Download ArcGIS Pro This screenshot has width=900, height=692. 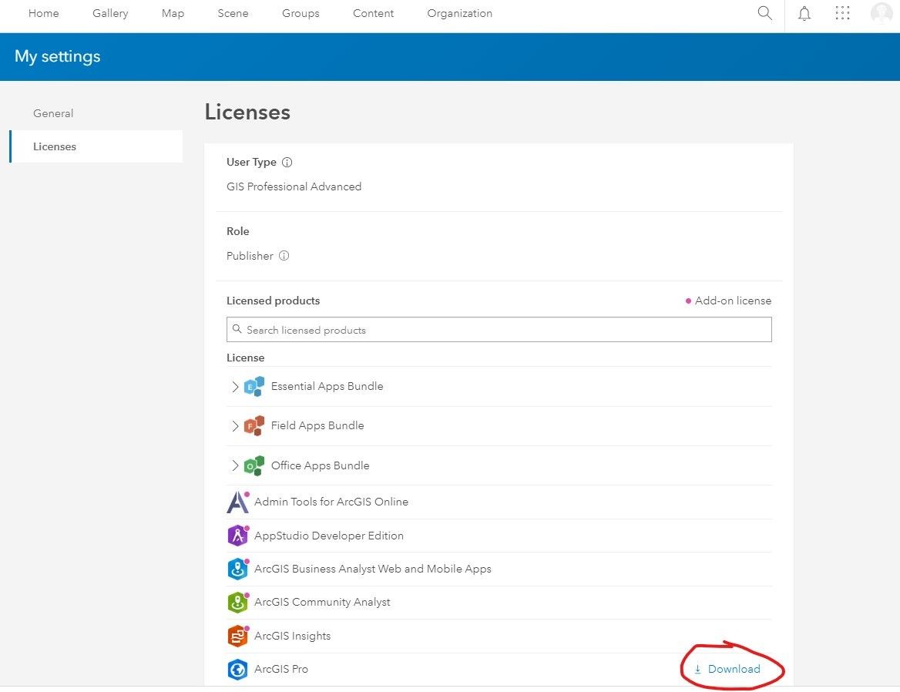coord(729,669)
